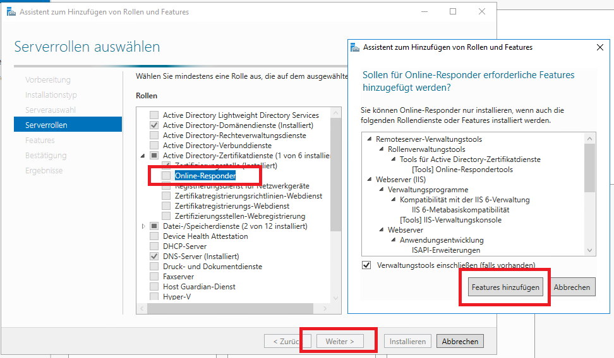Click the wizard icon in main title bar
614x358 pixels.
coord(11,12)
